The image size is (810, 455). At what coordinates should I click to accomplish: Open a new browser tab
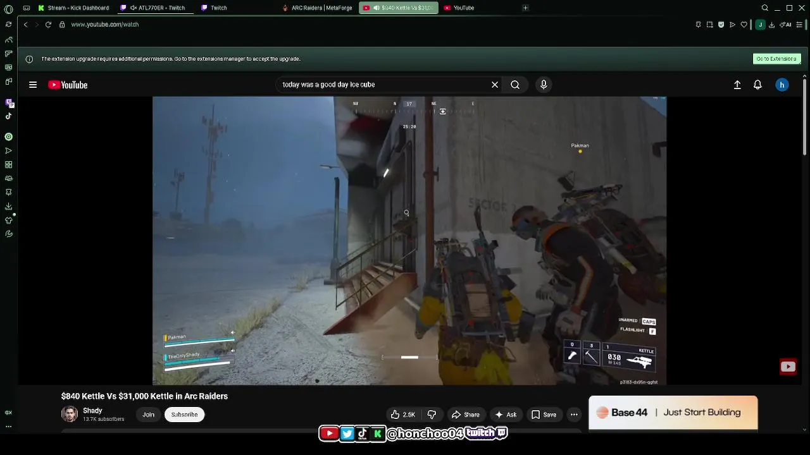tap(525, 8)
